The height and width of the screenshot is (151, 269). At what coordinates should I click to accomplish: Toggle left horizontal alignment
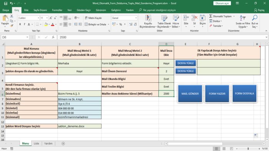pyautogui.click(x=61, y=25)
